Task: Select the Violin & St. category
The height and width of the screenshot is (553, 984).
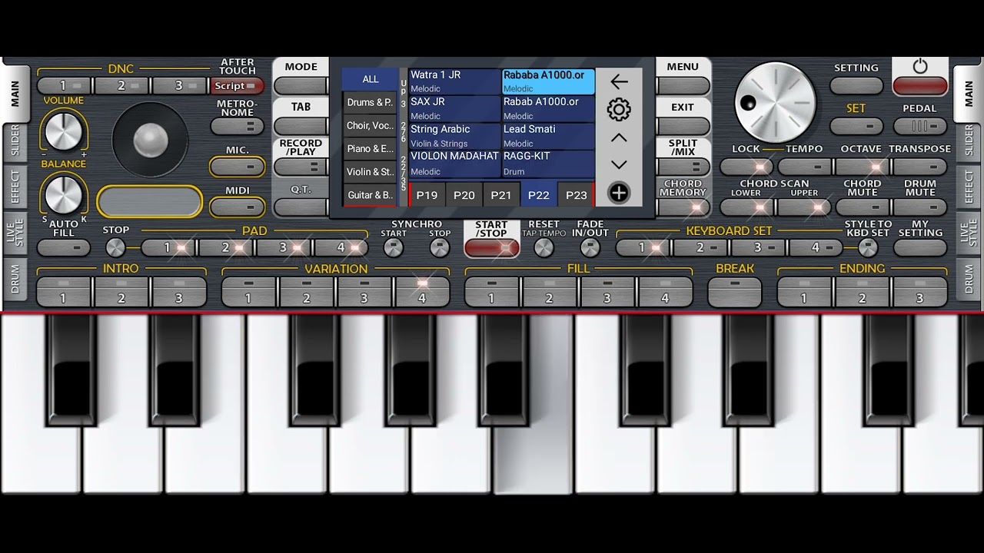Action: (x=371, y=171)
